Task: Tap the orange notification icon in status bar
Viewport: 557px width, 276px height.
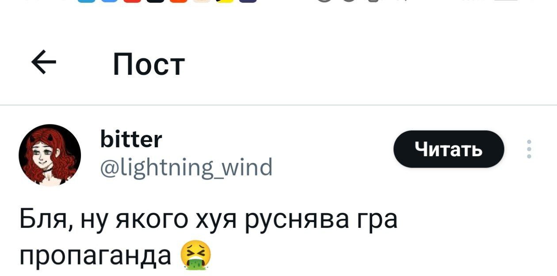Action: pyautogui.click(x=178, y=1)
